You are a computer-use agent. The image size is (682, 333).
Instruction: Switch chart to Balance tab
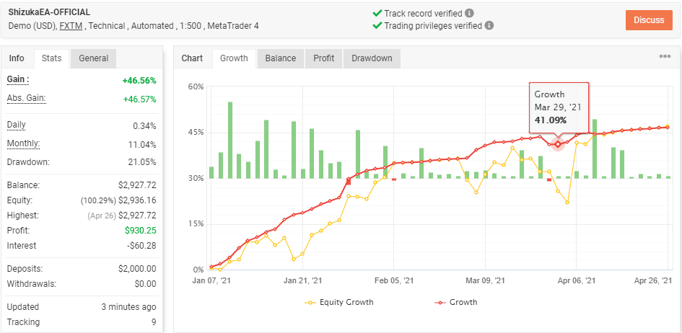tap(280, 58)
